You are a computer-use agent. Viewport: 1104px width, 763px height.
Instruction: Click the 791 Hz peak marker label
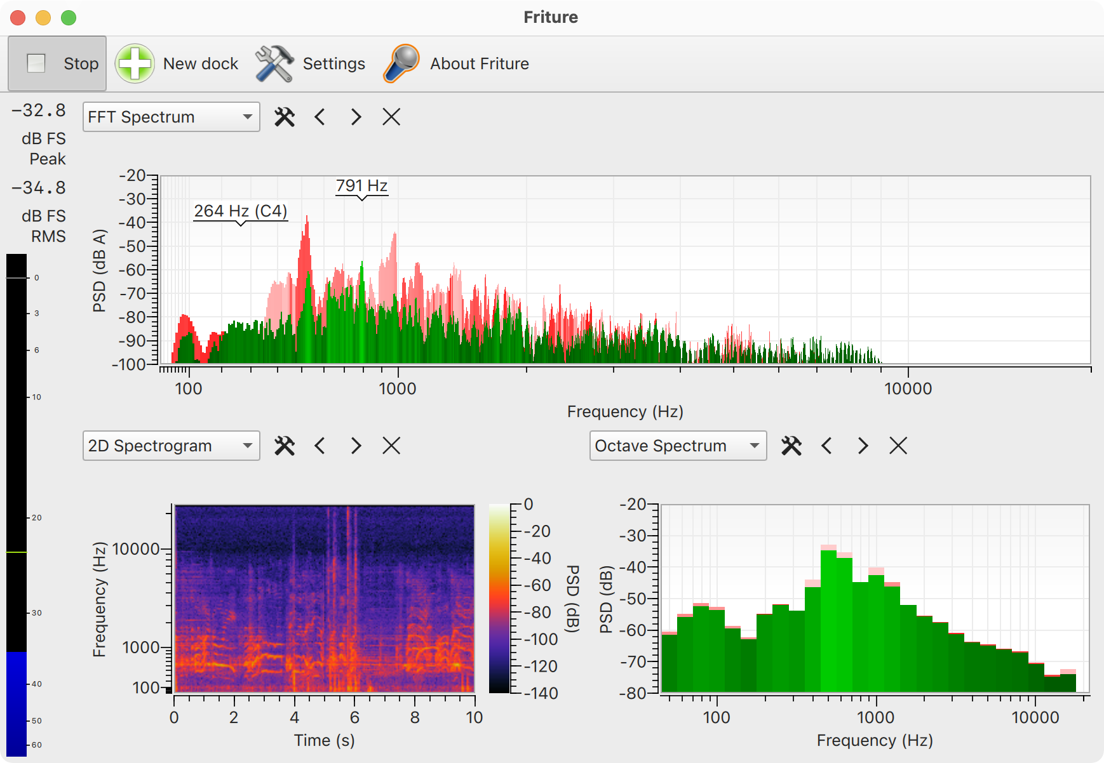click(x=362, y=186)
